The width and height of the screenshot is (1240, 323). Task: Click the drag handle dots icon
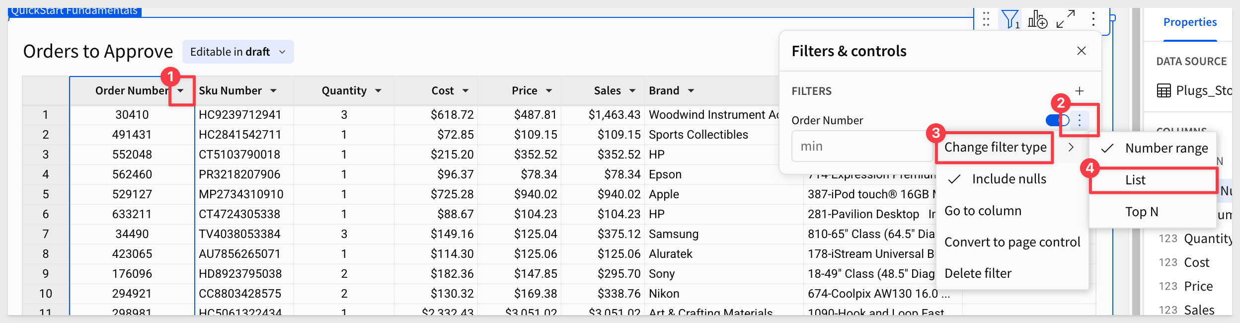coord(986,19)
